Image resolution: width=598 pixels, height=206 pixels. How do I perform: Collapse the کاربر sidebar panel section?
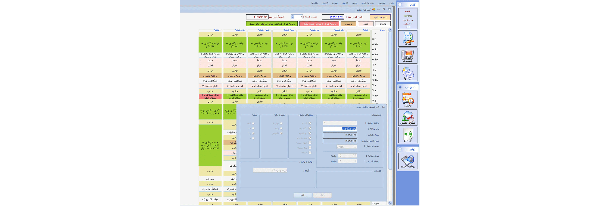click(x=400, y=5)
